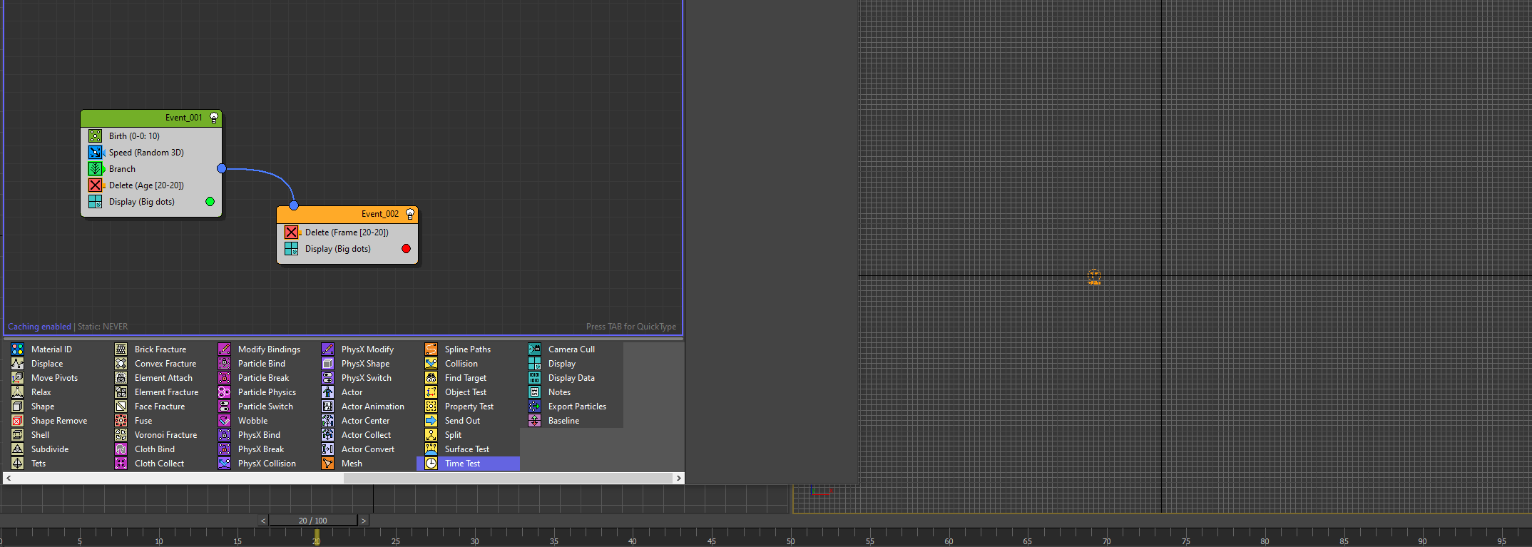Toggle the Event_002 lightbulb enable icon
This screenshot has width=1532, height=547.
409,214
